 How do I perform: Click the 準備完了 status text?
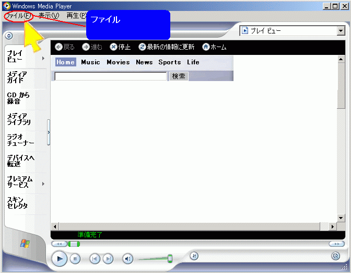click(x=90, y=235)
